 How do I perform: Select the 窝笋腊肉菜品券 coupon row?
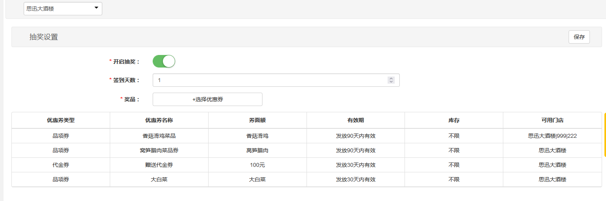pyautogui.click(x=307, y=150)
